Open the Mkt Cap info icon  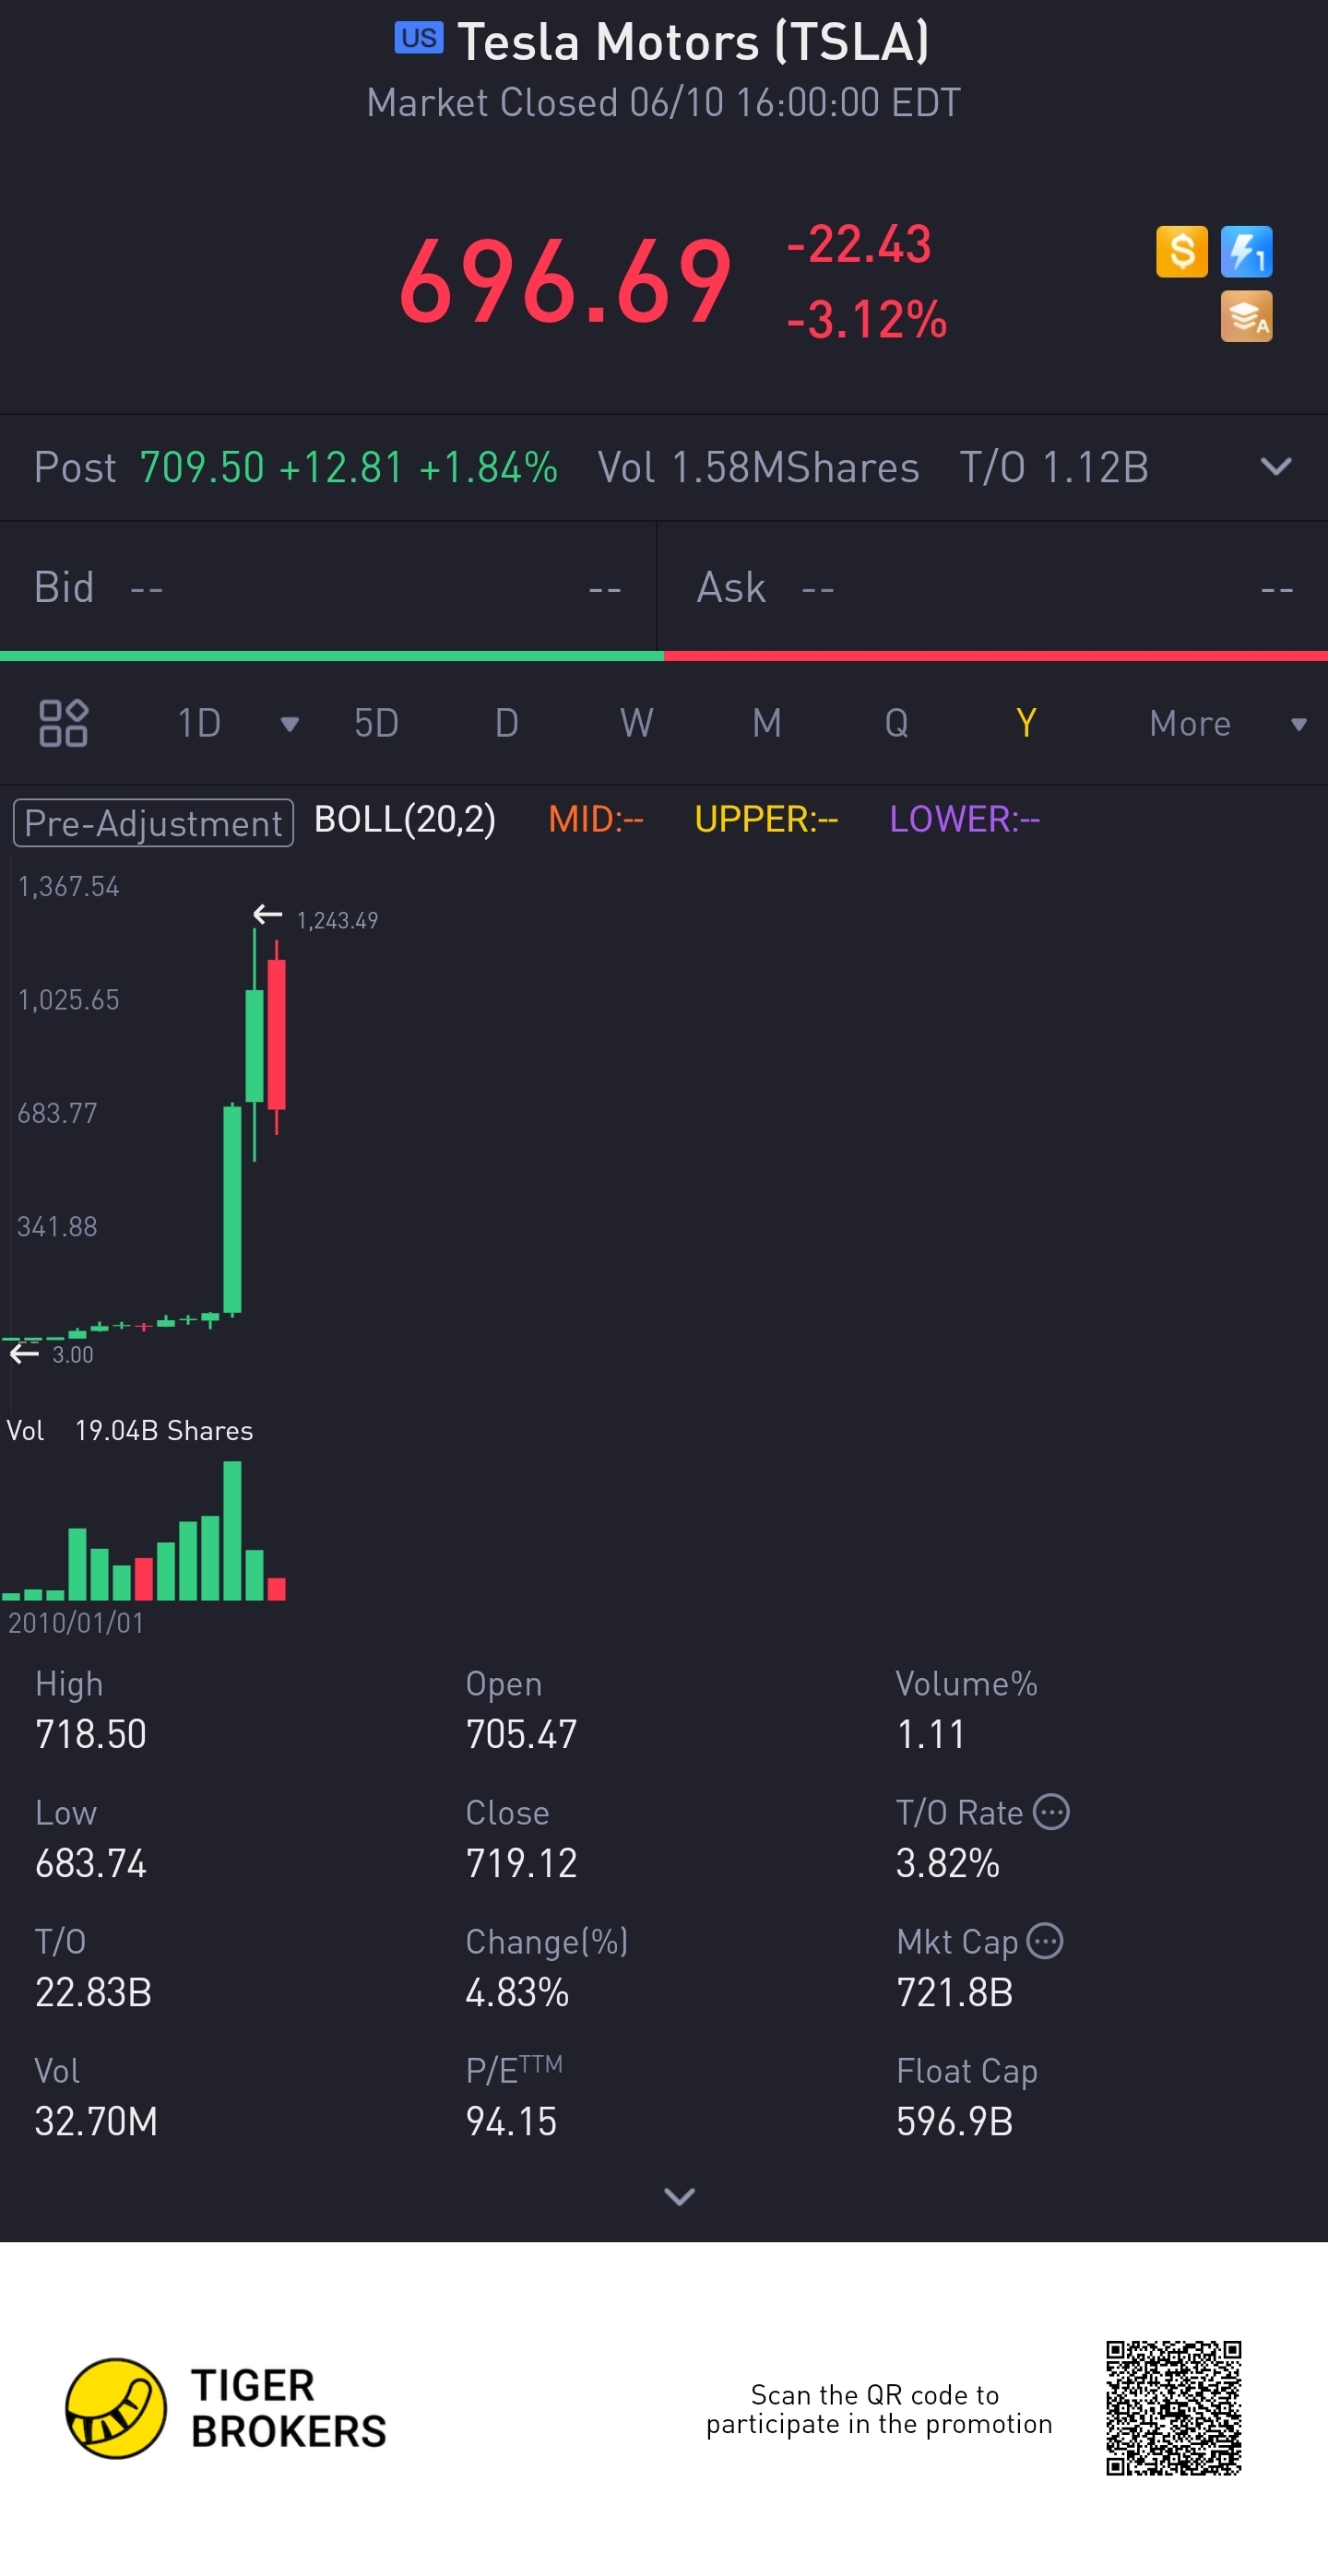coord(1045,1940)
